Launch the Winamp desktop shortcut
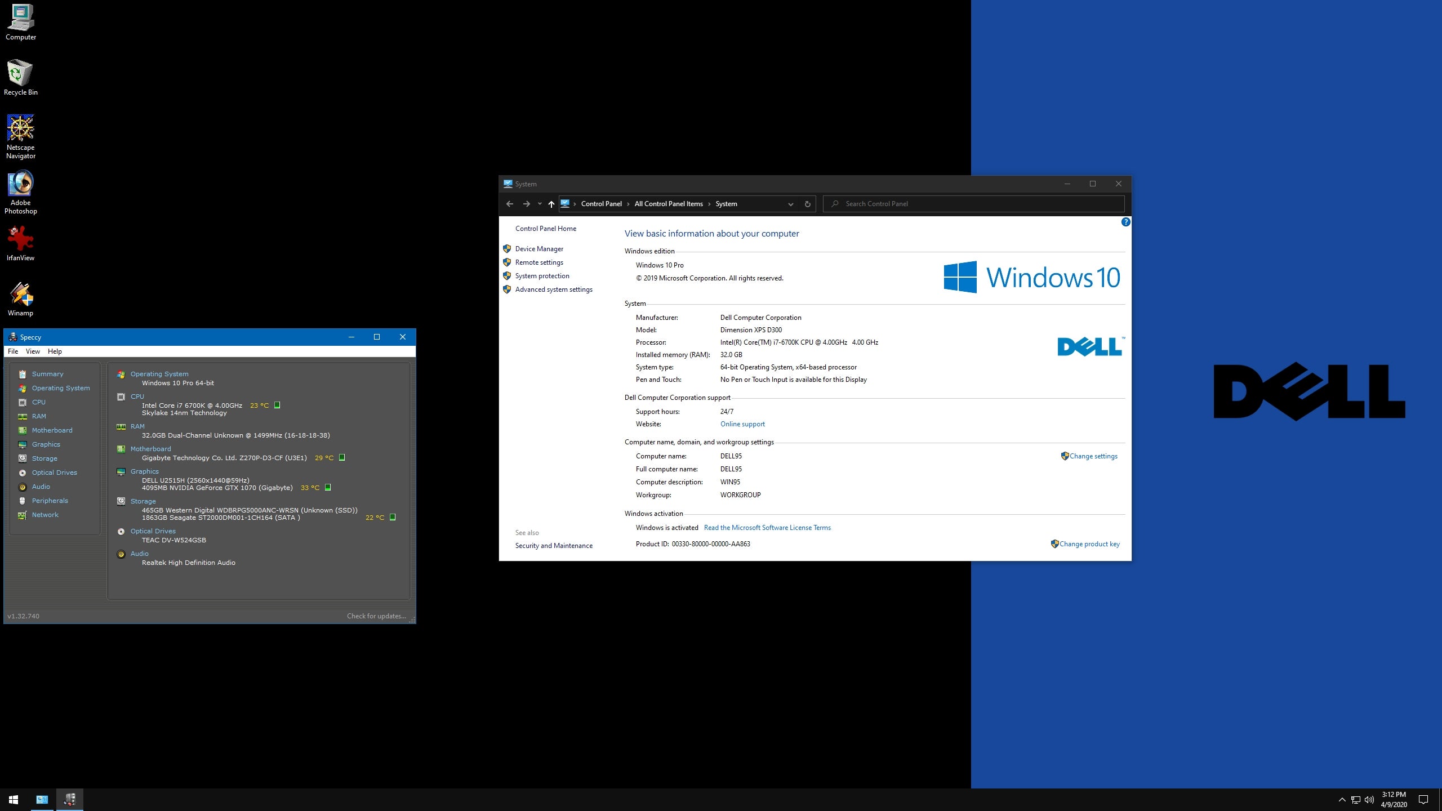 point(21,298)
